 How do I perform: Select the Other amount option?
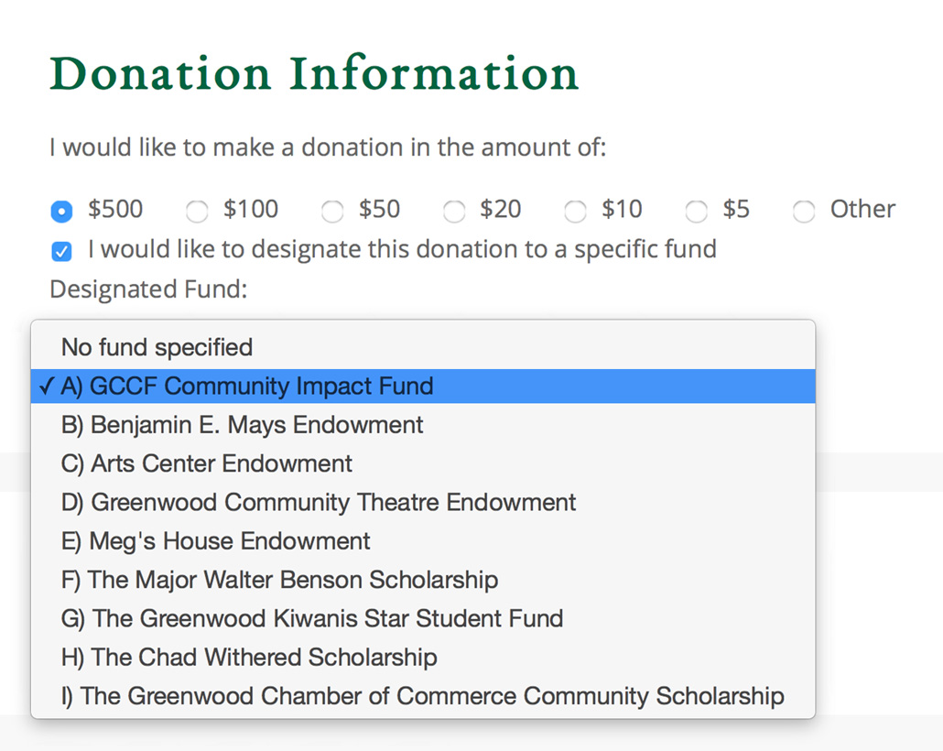coord(804,212)
